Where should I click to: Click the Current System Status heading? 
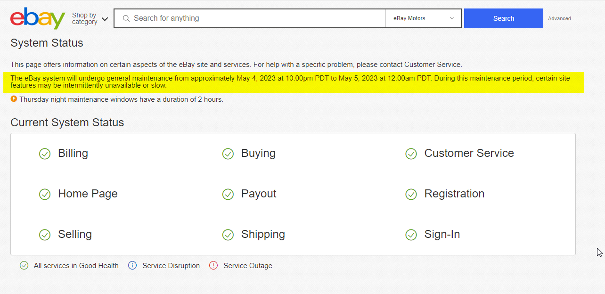pyautogui.click(x=67, y=122)
